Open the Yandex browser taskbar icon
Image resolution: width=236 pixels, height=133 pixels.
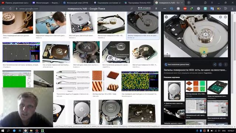click(25, 130)
